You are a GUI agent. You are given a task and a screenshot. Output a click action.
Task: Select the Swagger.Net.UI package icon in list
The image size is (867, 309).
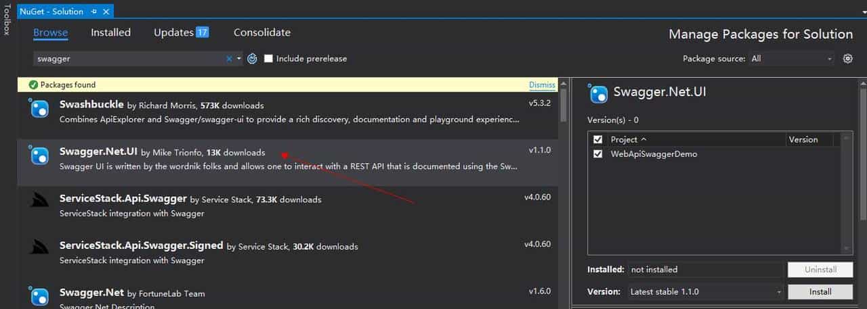coord(39,156)
